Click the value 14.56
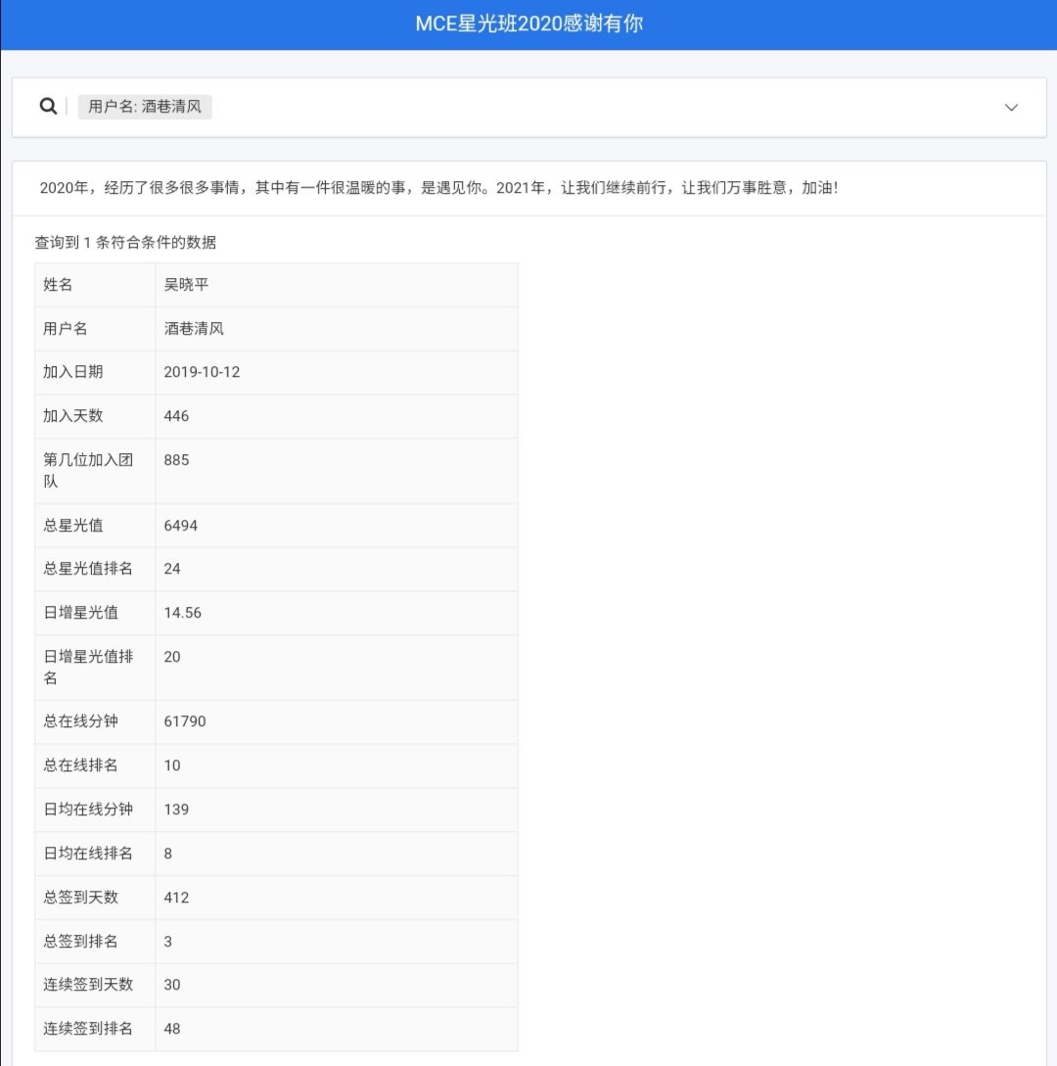Screen dimensions: 1057x1066 click(182, 613)
